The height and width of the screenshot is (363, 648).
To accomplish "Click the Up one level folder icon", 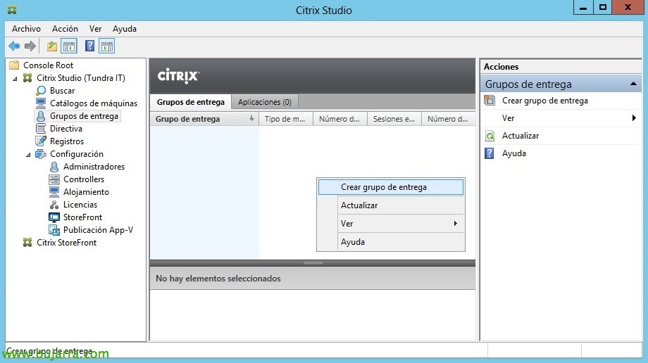I will 51,46.
